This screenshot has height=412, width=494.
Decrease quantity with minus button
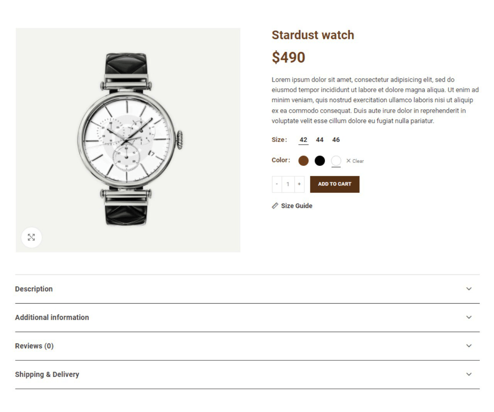[x=277, y=184]
